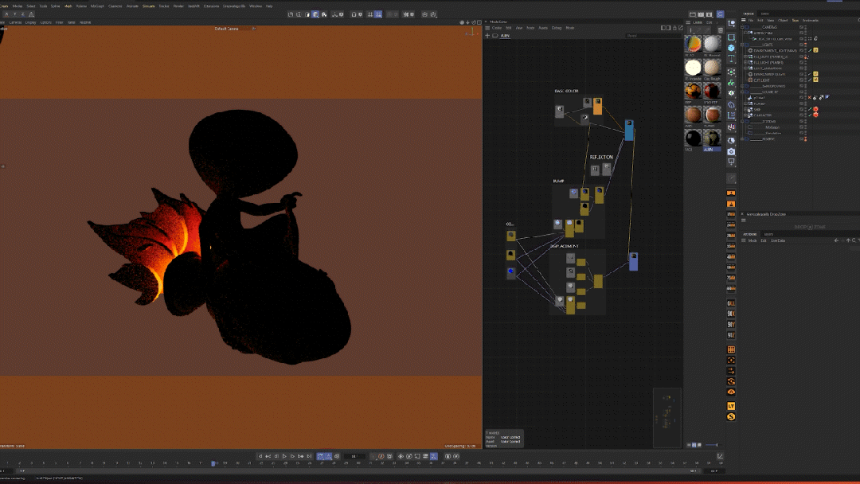860x484 pixels.
Task: Open Node Editor Create menu
Action: [x=496, y=28]
